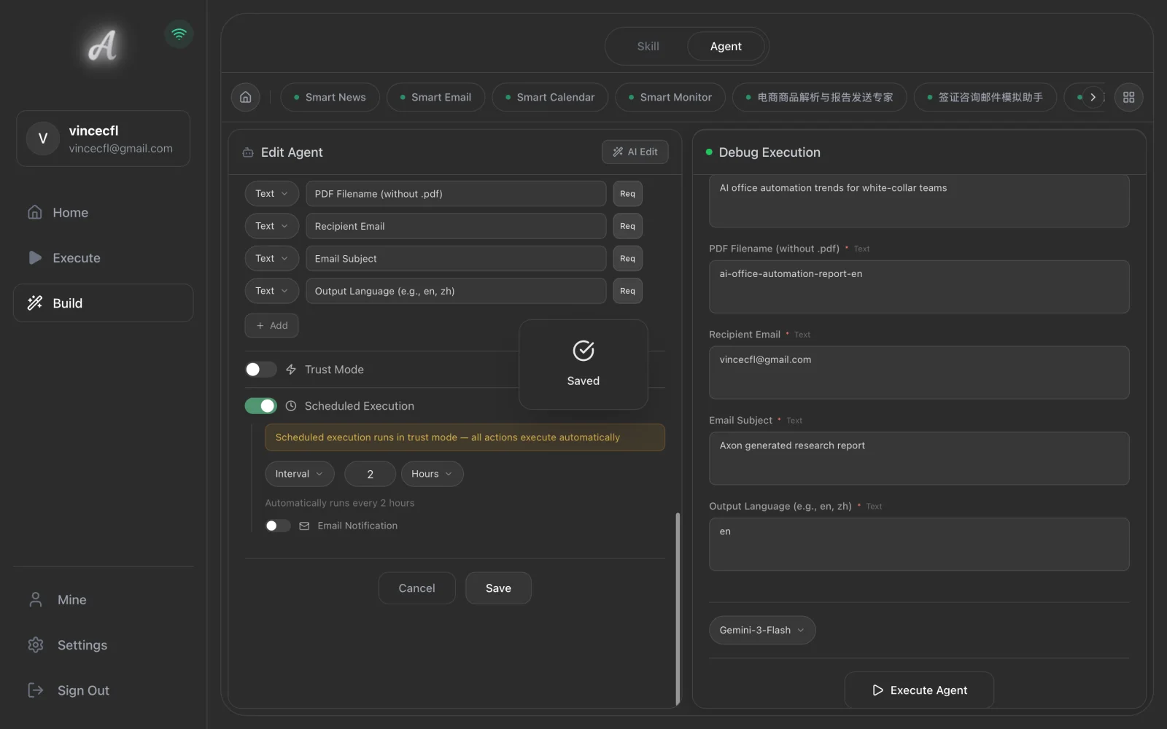
Task: Open the Hours unit dropdown
Action: (432, 474)
